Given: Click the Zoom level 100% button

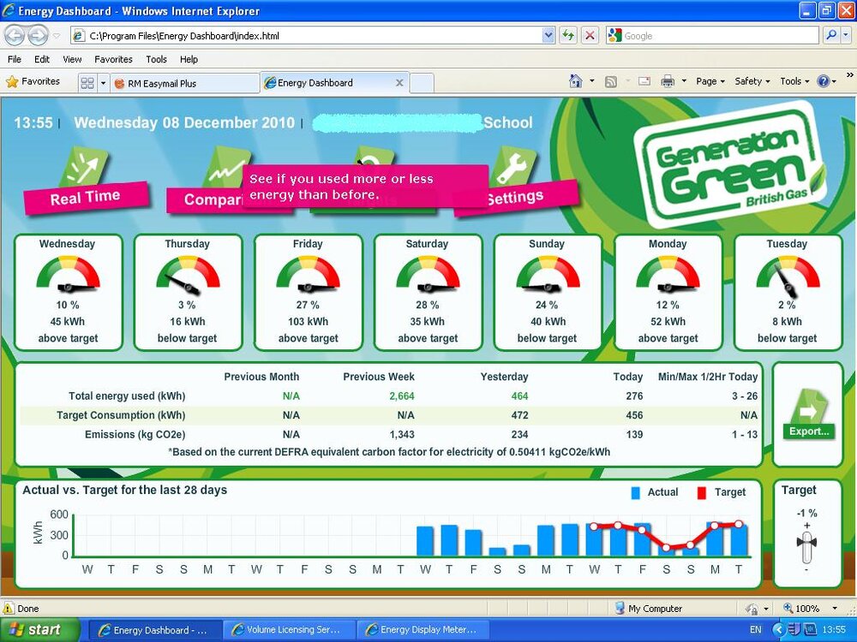Looking at the screenshot, I should [806, 608].
